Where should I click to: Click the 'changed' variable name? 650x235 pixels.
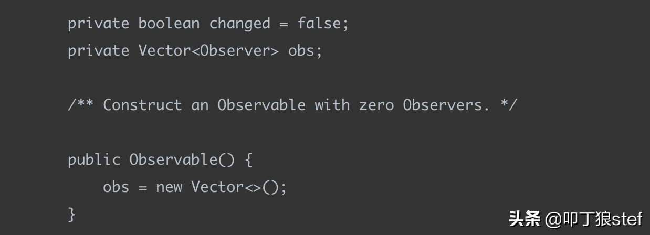point(240,24)
